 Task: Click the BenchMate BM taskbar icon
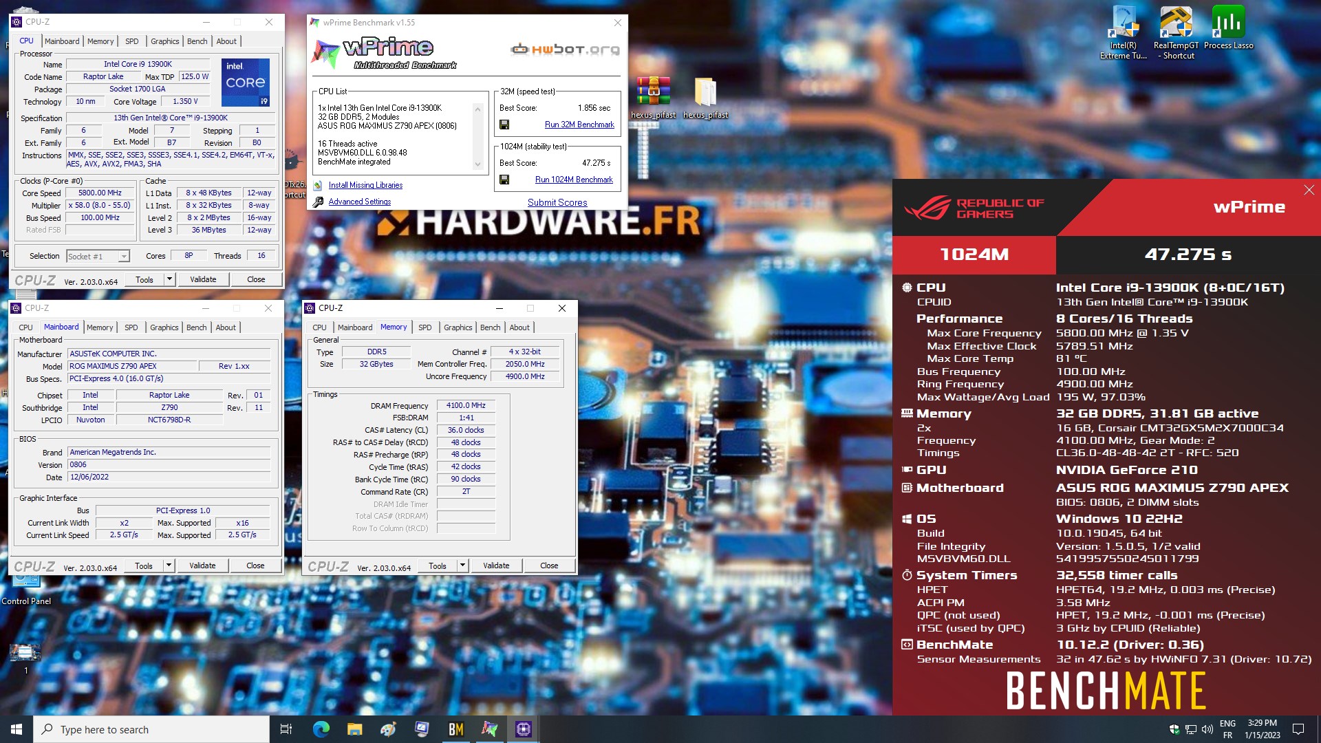tap(455, 729)
